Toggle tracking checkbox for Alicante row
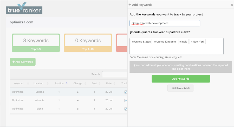The height and width of the screenshot is (127, 234). [x=126, y=100]
